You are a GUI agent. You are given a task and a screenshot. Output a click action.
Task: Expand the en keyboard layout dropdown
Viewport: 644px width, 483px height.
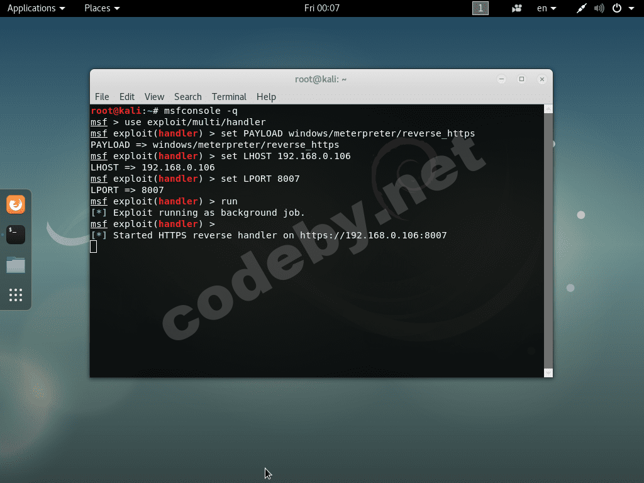coord(547,8)
